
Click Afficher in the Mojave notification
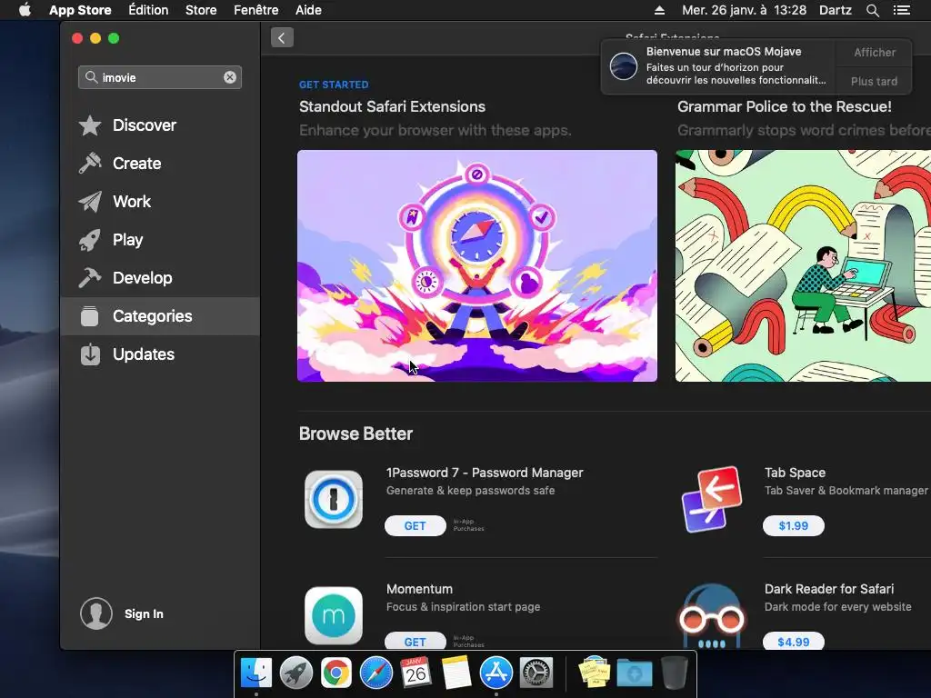click(874, 53)
